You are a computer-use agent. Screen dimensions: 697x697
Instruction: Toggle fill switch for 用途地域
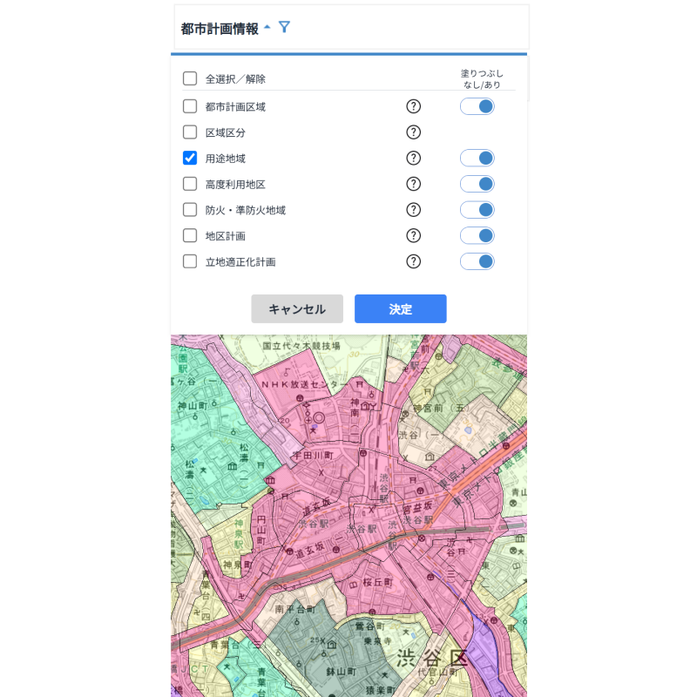click(477, 158)
